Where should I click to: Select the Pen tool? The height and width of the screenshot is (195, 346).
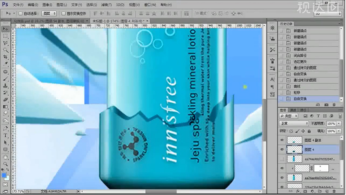[x=5, y=128]
